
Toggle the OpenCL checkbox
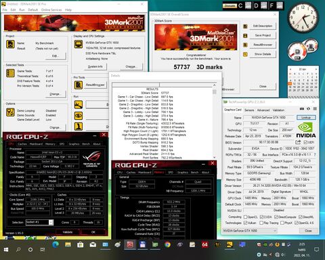(x=245, y=217)
